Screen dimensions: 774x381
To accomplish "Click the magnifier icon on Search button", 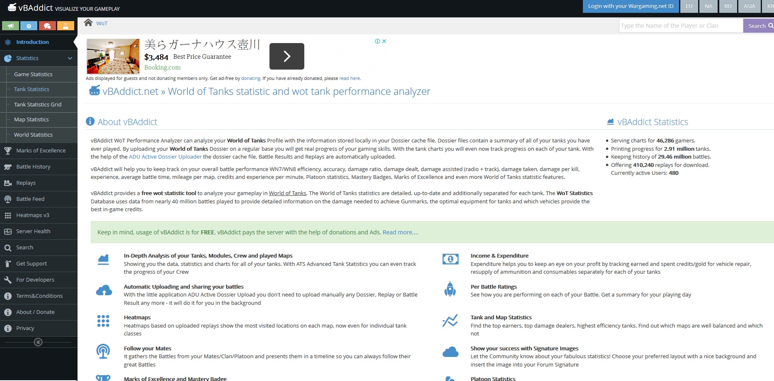I will (x=771, y=26).
